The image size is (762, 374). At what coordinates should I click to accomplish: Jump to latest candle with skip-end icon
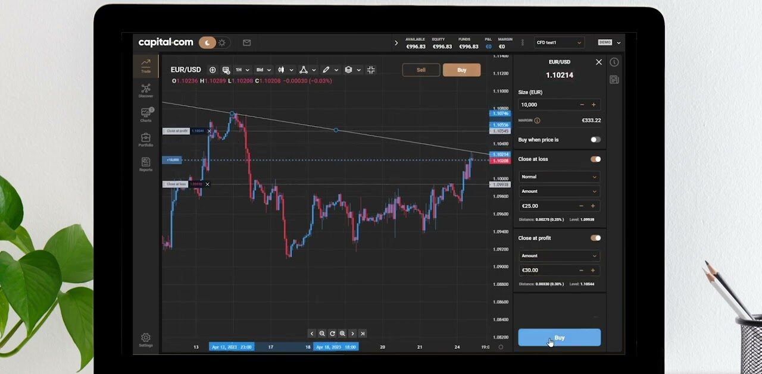click(363, 334)
